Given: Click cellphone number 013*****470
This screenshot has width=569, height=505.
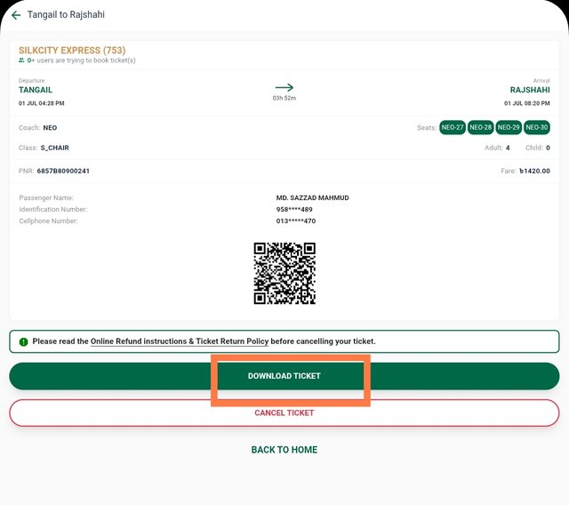Looking at the screenshot, I should click(x=296, y=220).
